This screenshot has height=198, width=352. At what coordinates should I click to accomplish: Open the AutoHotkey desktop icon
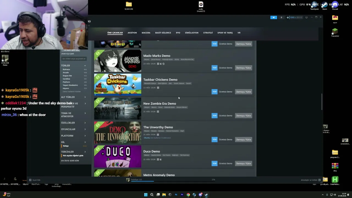[x=335, y=181]
